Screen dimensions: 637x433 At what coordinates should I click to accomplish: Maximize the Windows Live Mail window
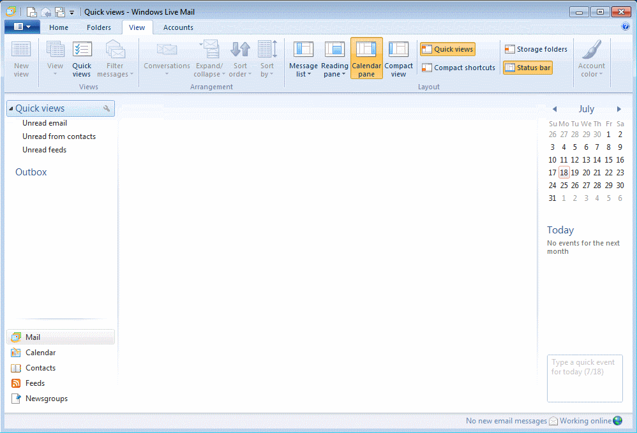600,11
